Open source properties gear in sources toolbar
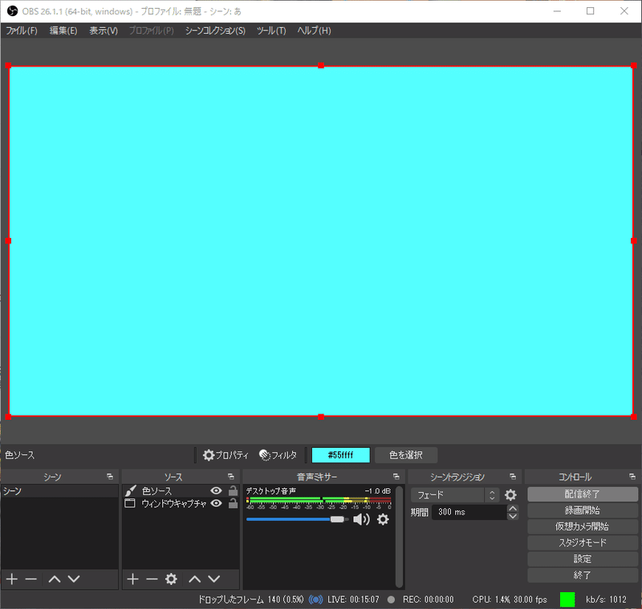The width and height of the screenshot is (642, 609). pos(171,579)
